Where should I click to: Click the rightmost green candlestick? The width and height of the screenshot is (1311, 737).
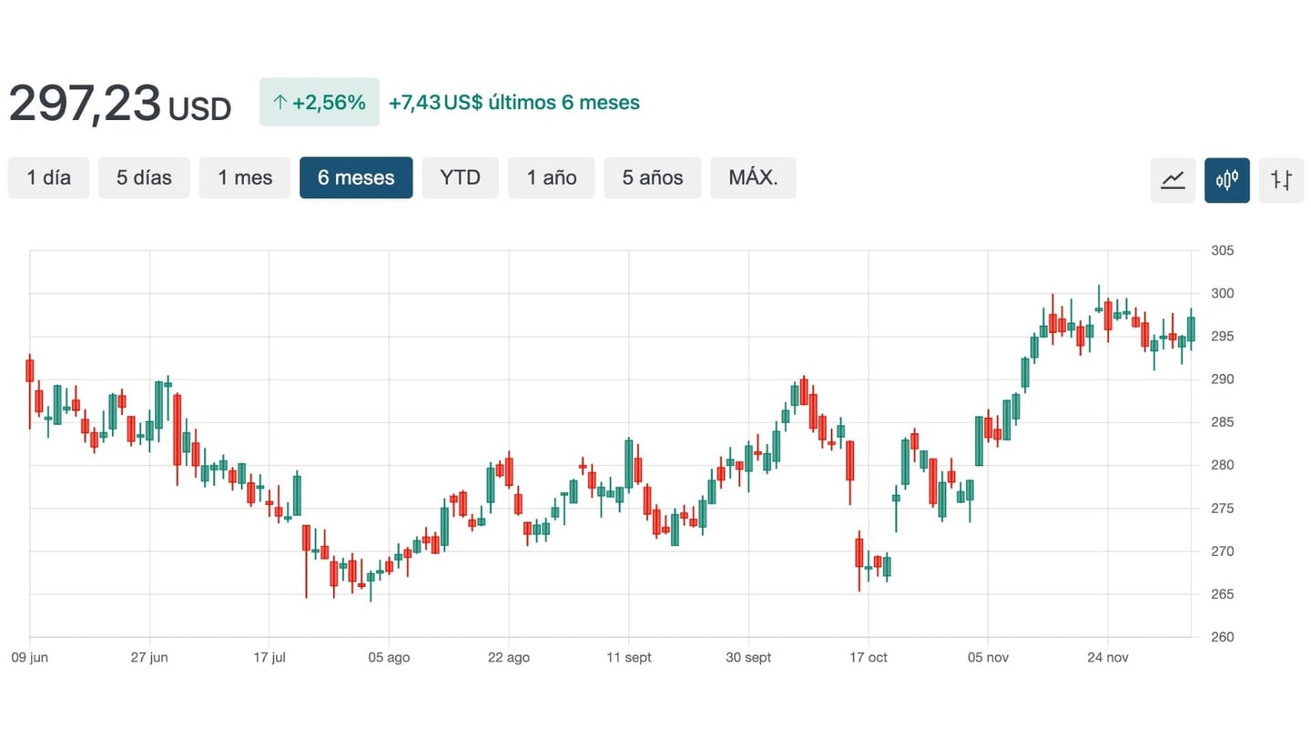1191,328
